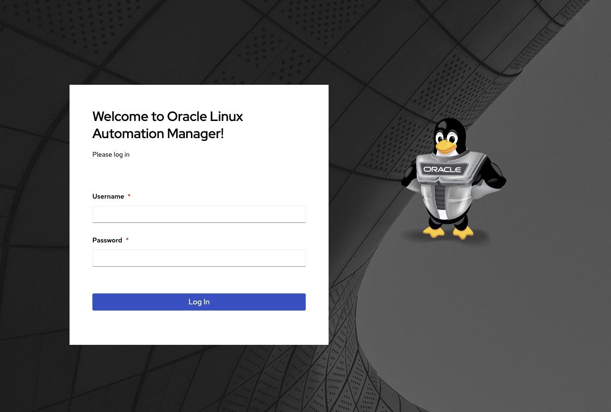The image size is (611, 412).
Task: Select the "Please log in" text
Action: click(111, 155)
